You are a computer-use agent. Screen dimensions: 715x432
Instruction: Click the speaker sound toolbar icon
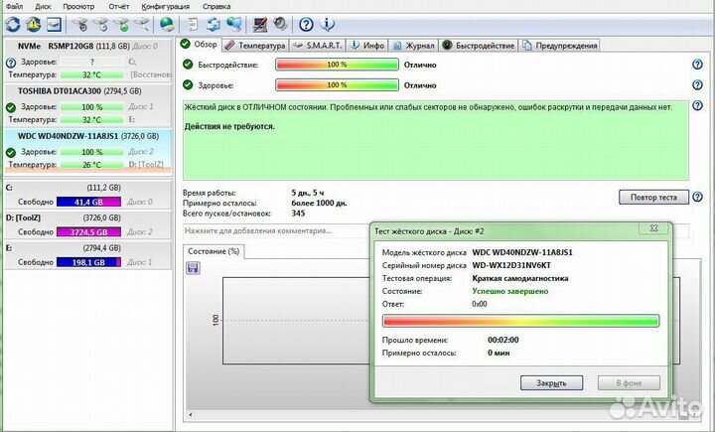pos(280,24)
